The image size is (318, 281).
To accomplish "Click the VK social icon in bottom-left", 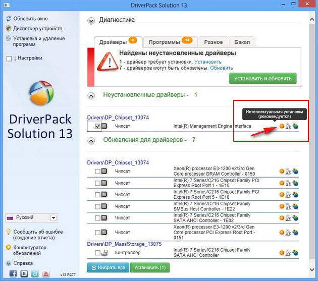I will (24, 273).
